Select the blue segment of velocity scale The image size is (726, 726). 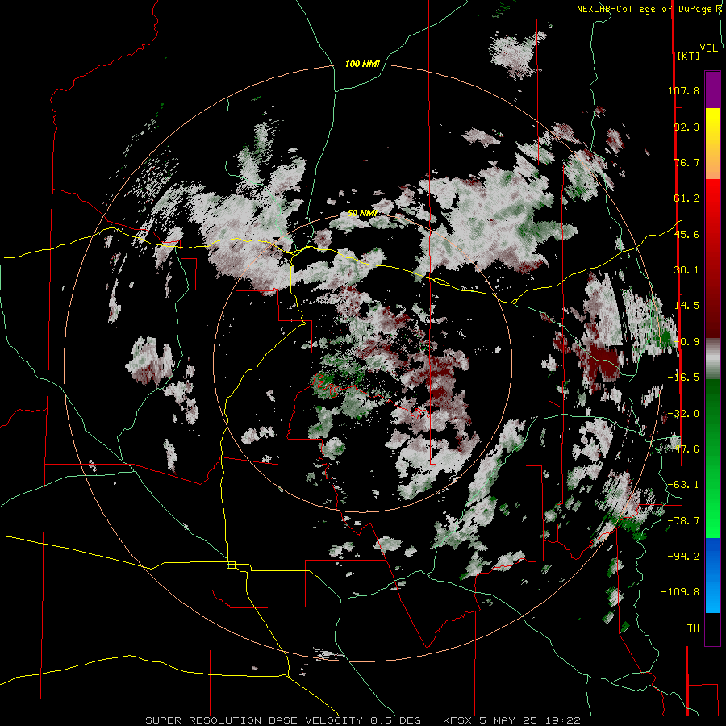tap(712, 575)
